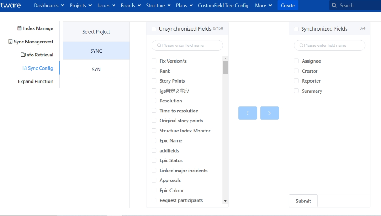Click the Index Manage calendar icon
The height and width of the screenshot is (216, 381).
coord(19,28)
